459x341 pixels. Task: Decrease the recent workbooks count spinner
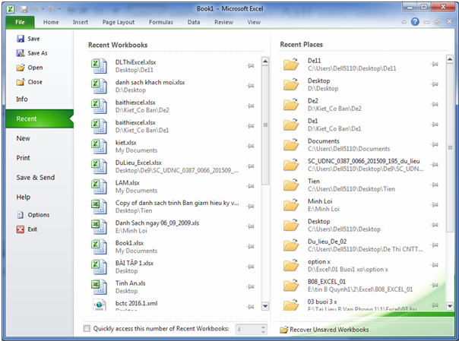tap(263, 332)
